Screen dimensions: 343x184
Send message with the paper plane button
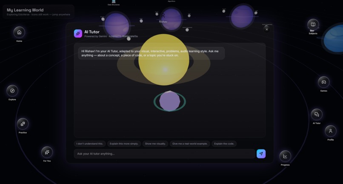coord(261,154)
